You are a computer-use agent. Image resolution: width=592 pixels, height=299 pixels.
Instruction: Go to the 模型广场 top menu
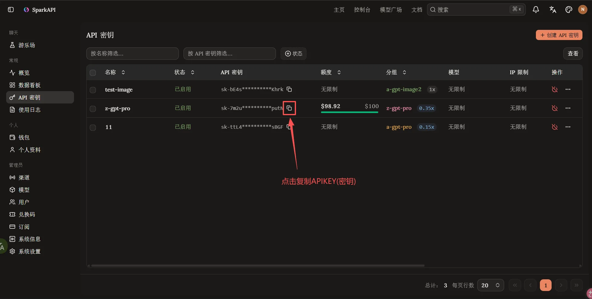391,10
